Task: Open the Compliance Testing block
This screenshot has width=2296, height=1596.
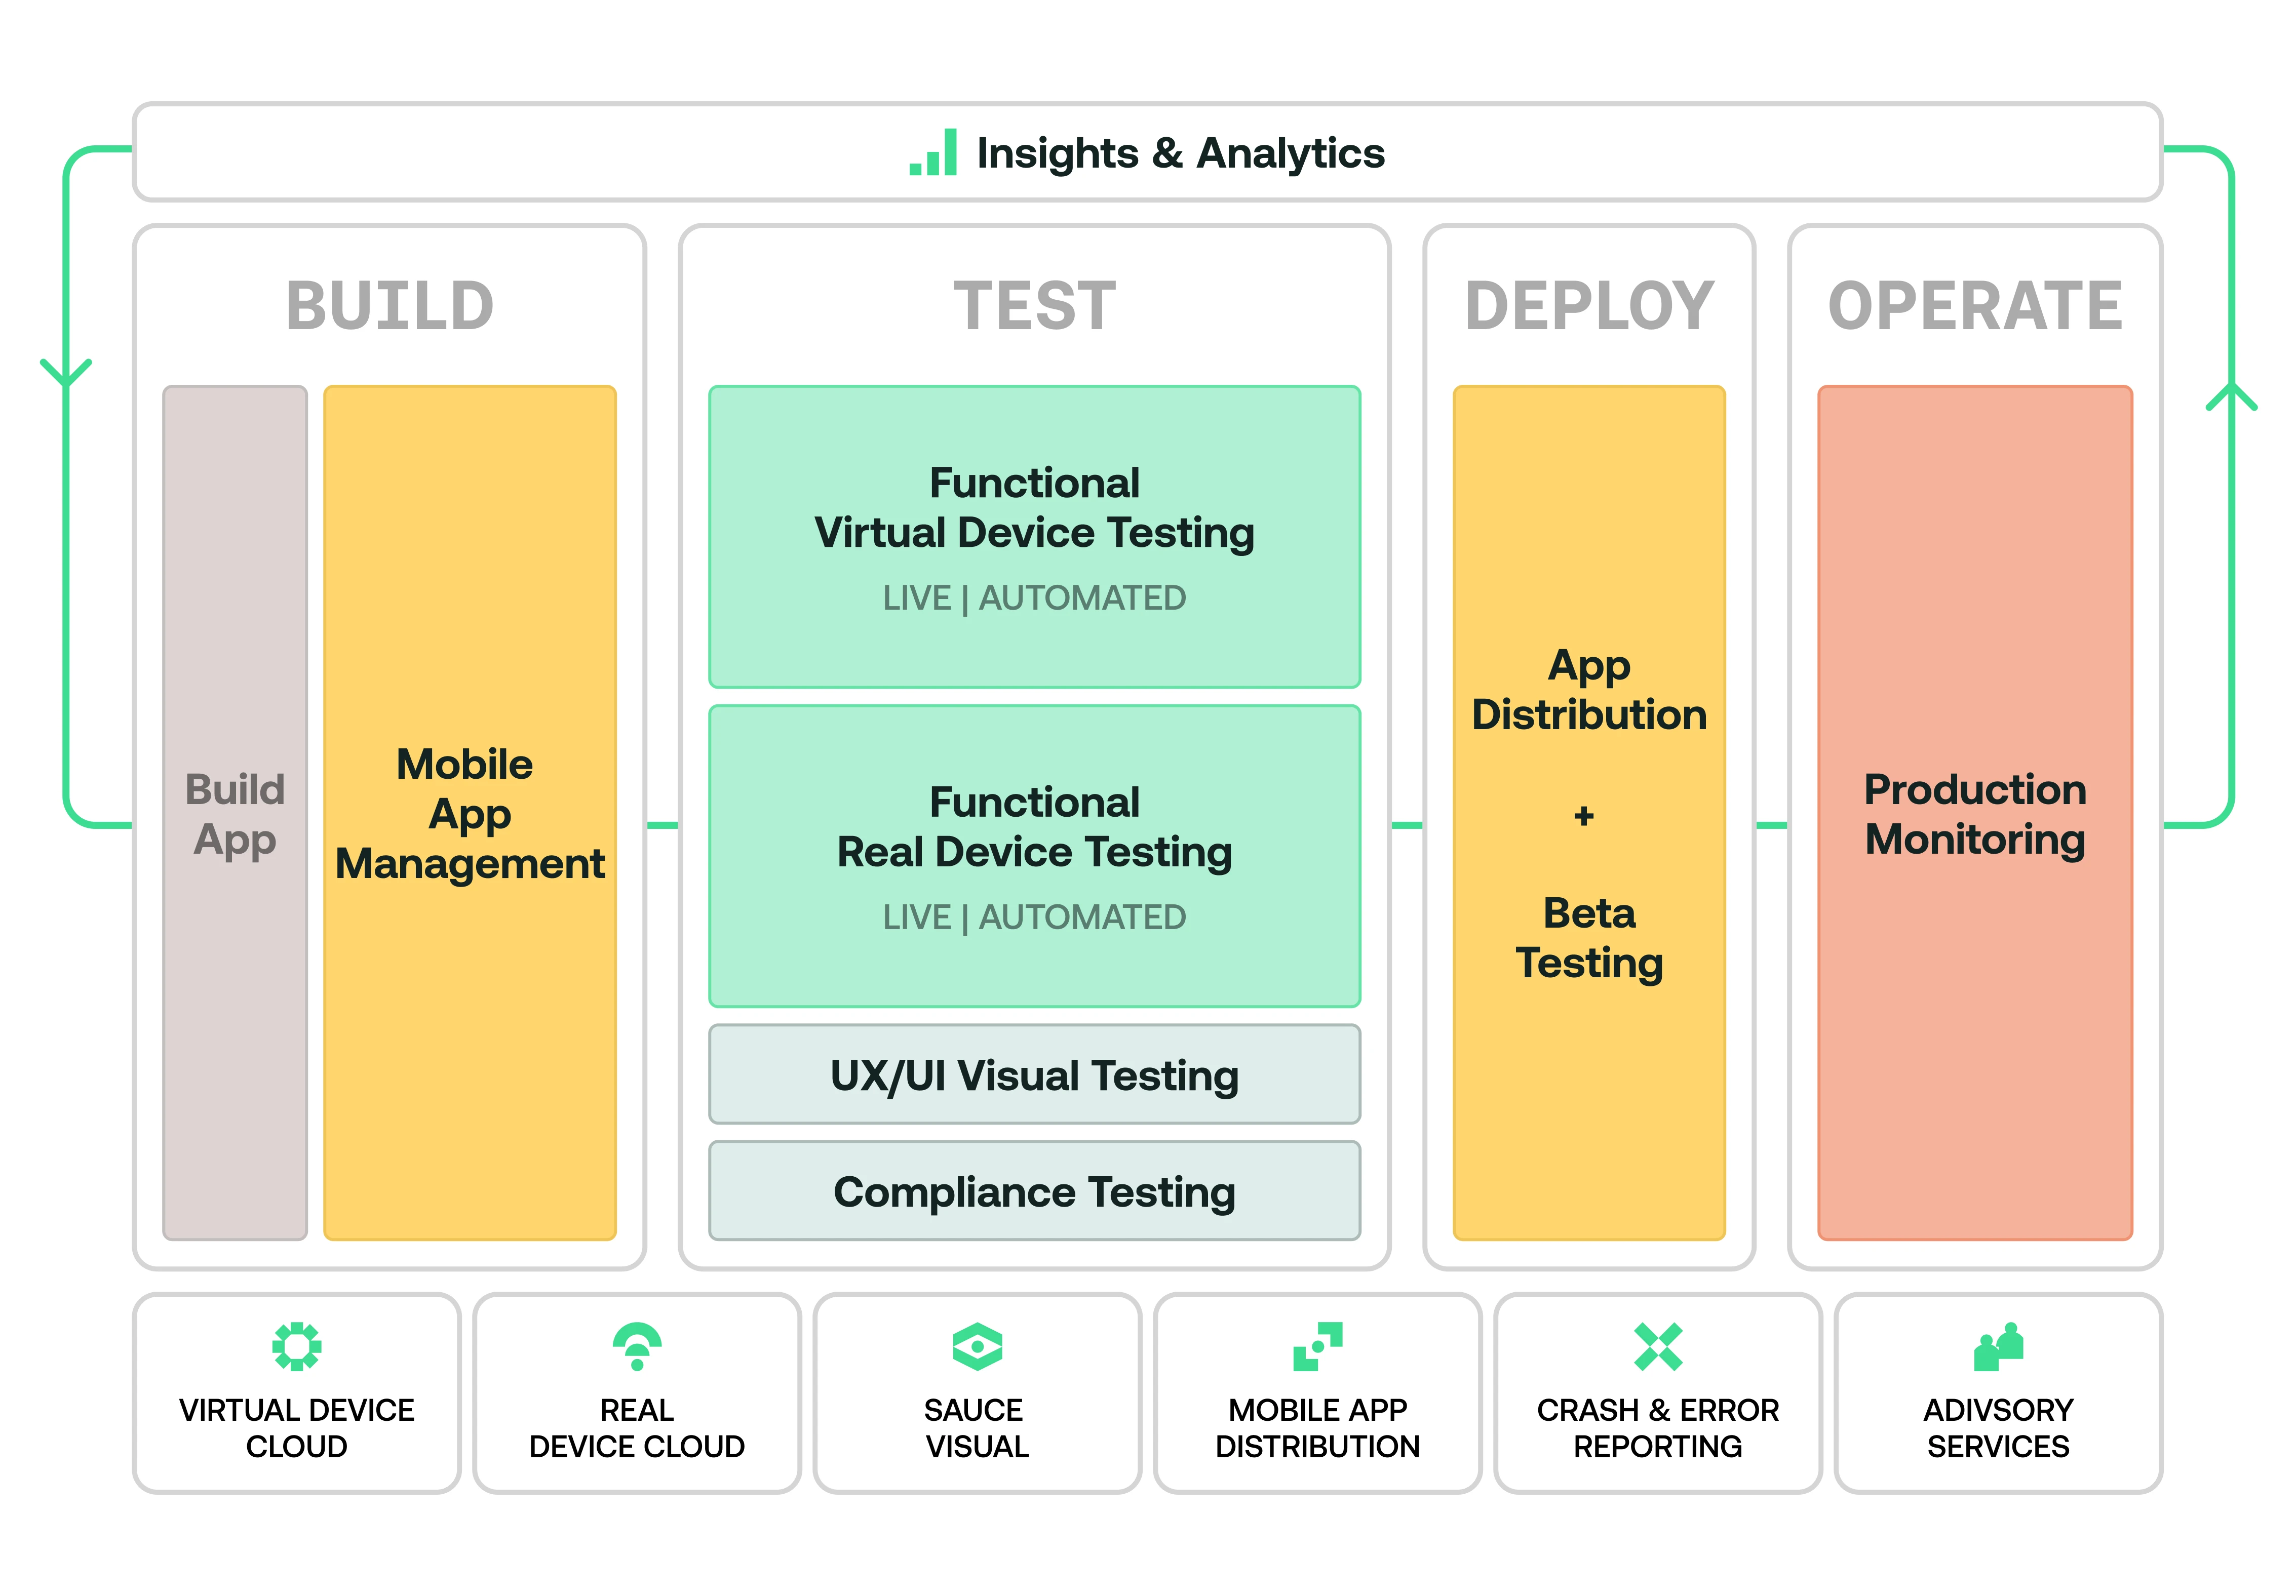Action: [1034, 1190]
